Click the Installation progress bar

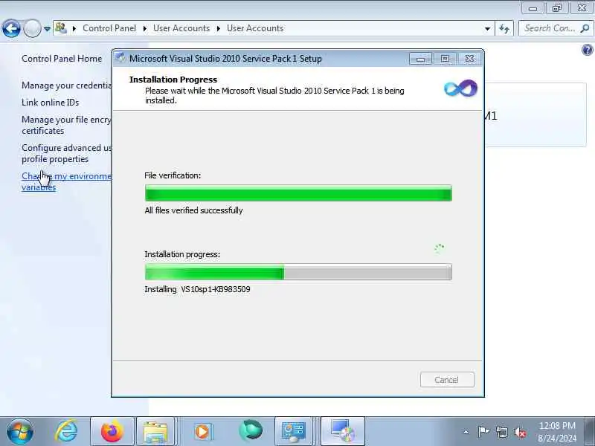click(x=298, y=272)
